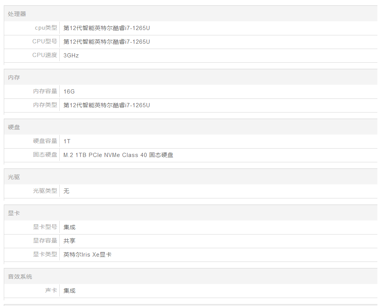This screenshot has height=306, width=385.
Task: Select the 英特尔Iris Xe显卡 value
Action: click(87, 255)
